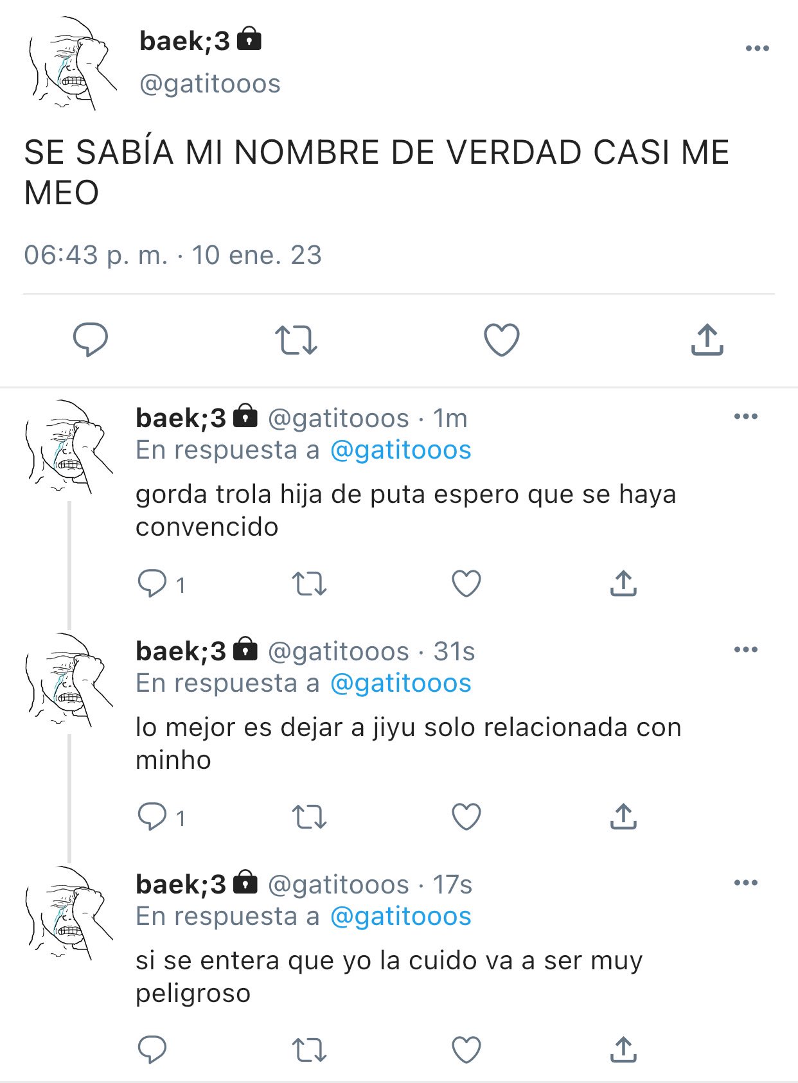Open the timestamp 06:43 p. m. 10 ene. 23

pyautogui.click(x=173, y=255)
